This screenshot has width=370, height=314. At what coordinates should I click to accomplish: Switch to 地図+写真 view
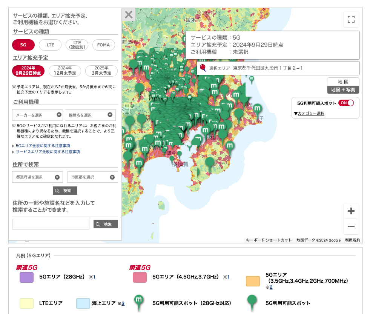pos(343,90)
